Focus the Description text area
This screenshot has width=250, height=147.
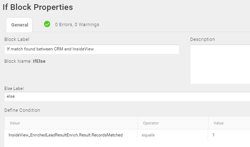(x=220, y=64)
